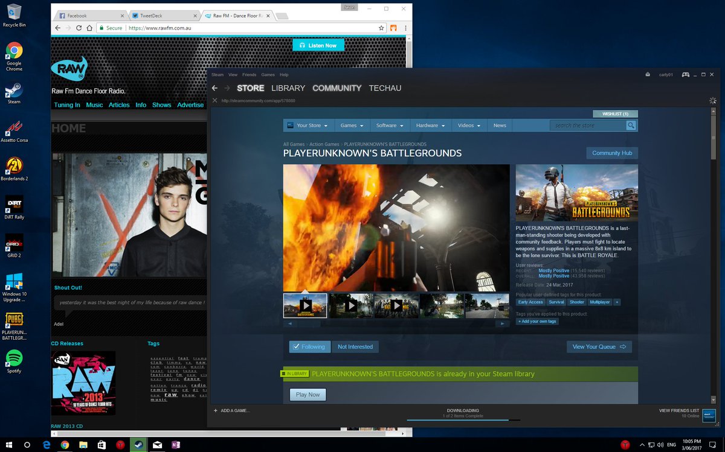
Task: Open the Steam menu
Action: pos(217,75)
